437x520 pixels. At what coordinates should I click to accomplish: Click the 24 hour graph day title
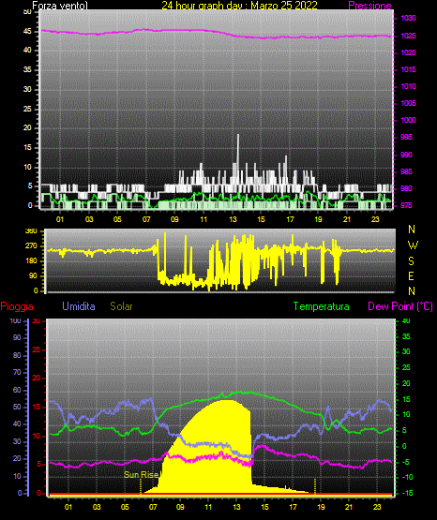239,6
